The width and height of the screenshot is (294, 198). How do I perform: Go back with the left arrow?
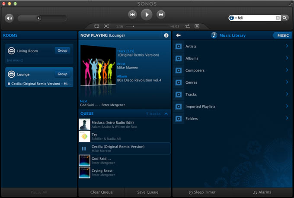[178, 35]
